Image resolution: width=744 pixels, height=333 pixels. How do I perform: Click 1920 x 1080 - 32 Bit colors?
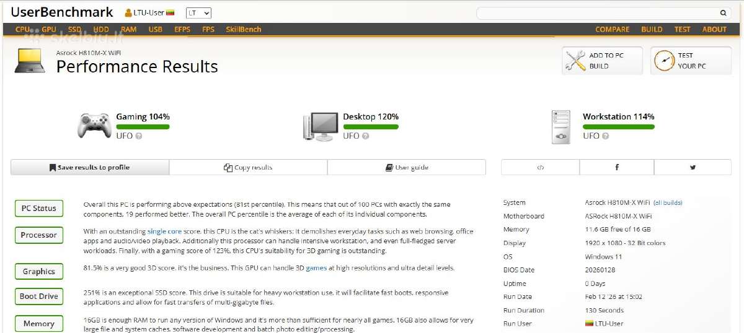625,243
